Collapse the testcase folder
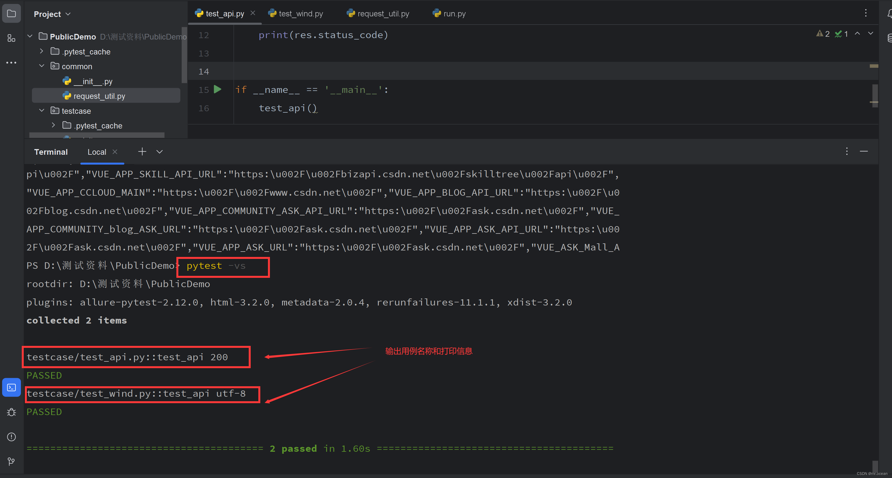892x478 pixels. (42, 111)
